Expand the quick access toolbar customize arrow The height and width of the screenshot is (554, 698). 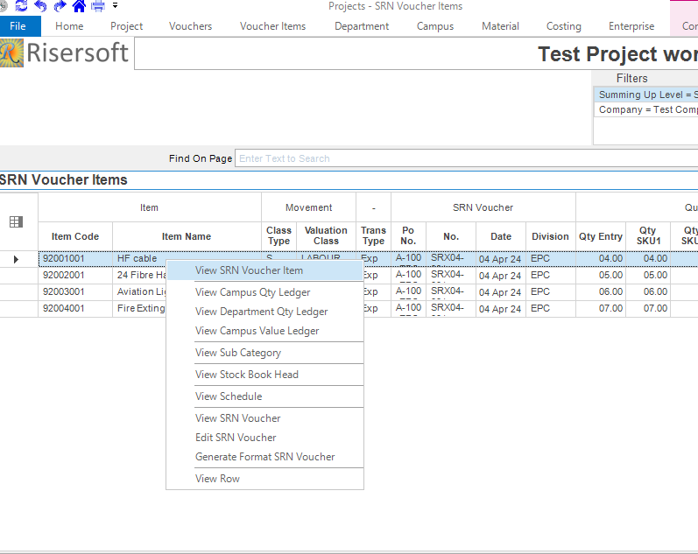click(x=115, y=6)
